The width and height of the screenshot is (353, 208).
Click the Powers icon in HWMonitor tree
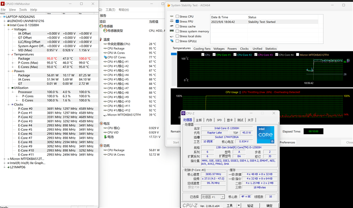coord(12,71)
